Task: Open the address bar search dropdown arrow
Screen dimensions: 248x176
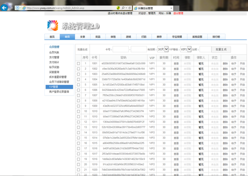Action: (x=126, y=8)
